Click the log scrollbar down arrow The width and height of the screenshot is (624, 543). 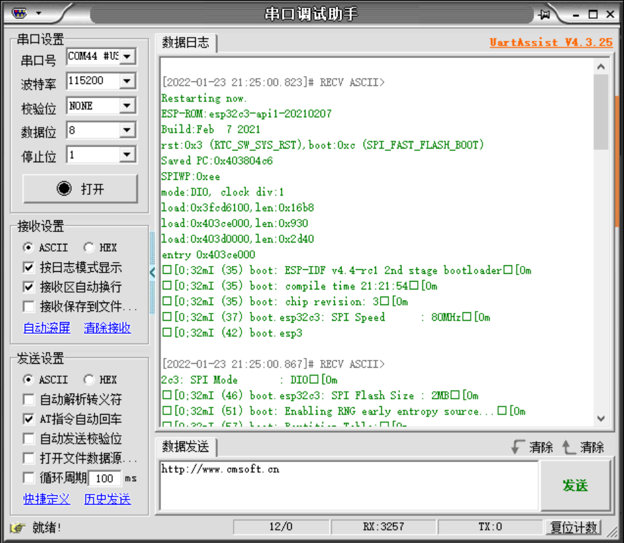pos(601,418)
